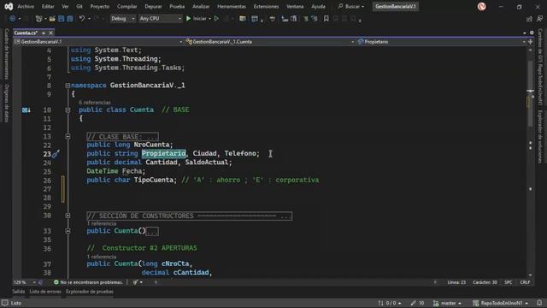The width and height of the screenshot is (547, 308).
Task: Switch to the Lista de errores tab
Action: (45, 292)
